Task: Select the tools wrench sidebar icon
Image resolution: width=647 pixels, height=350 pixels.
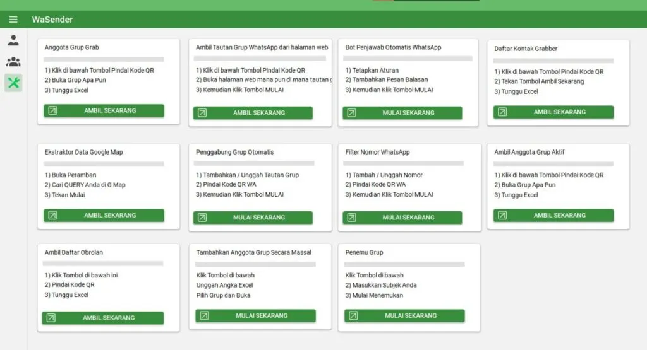Action: click(x=13, y=83)
